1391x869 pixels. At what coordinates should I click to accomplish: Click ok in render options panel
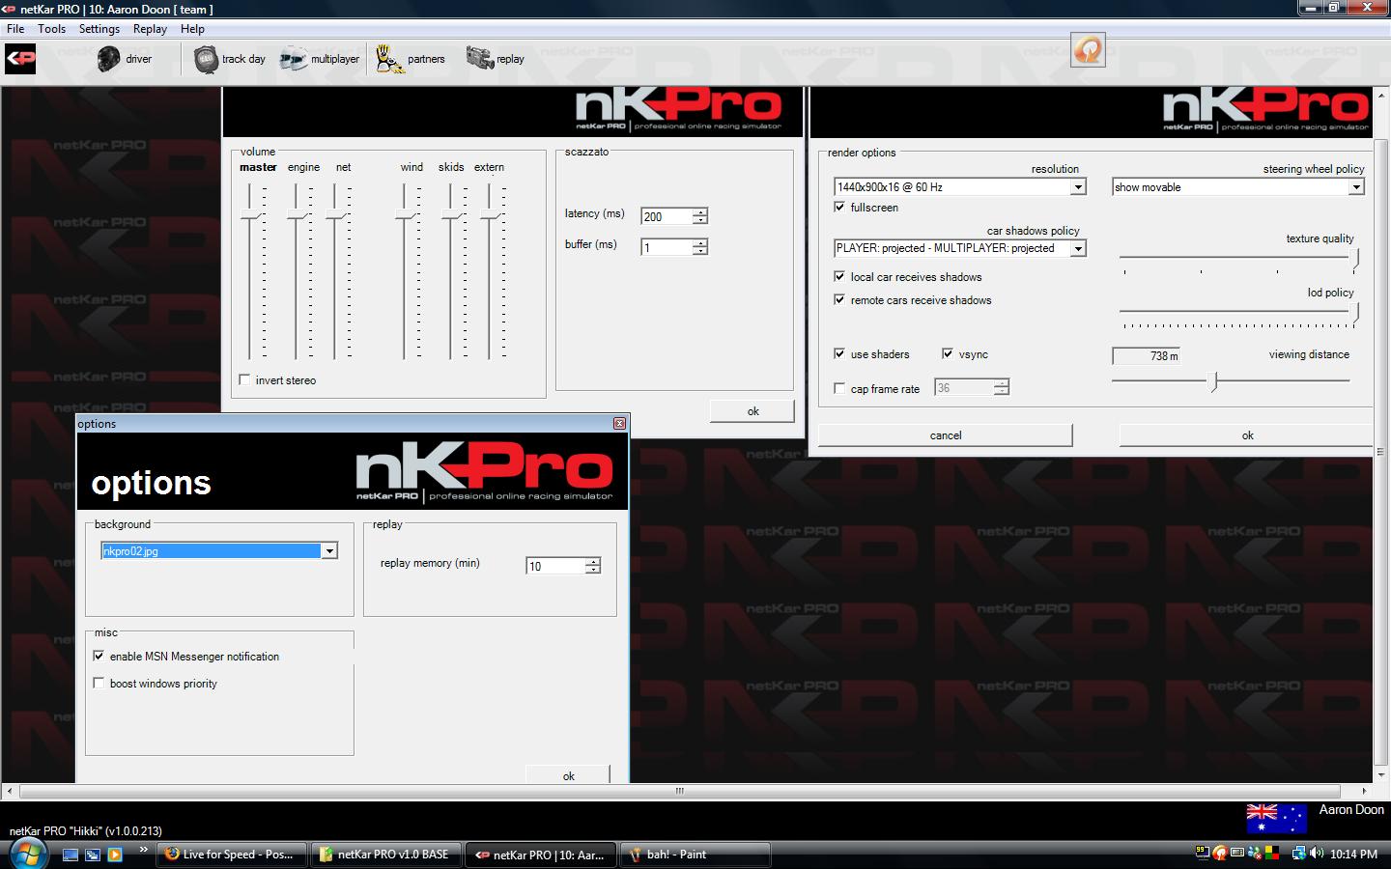(x=1247, y=435)
